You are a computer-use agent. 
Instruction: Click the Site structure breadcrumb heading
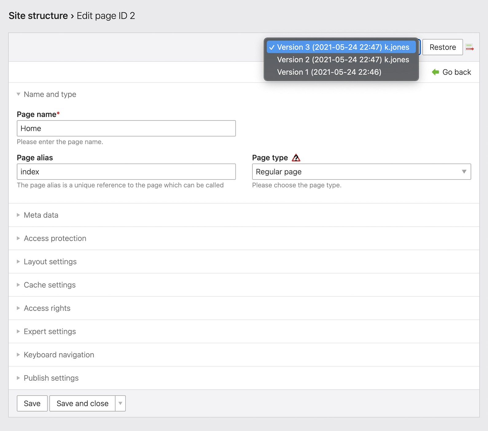(x=38, y=16)
